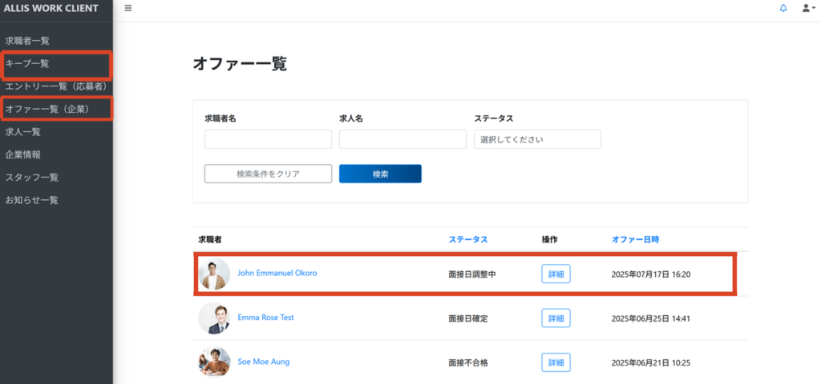
Task: Open the Soe Moe Aung name link
Action: coord(263,362)
